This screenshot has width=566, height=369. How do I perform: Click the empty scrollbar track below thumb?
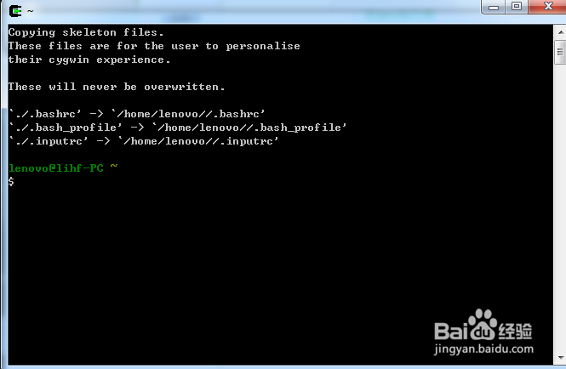[561, 207]
